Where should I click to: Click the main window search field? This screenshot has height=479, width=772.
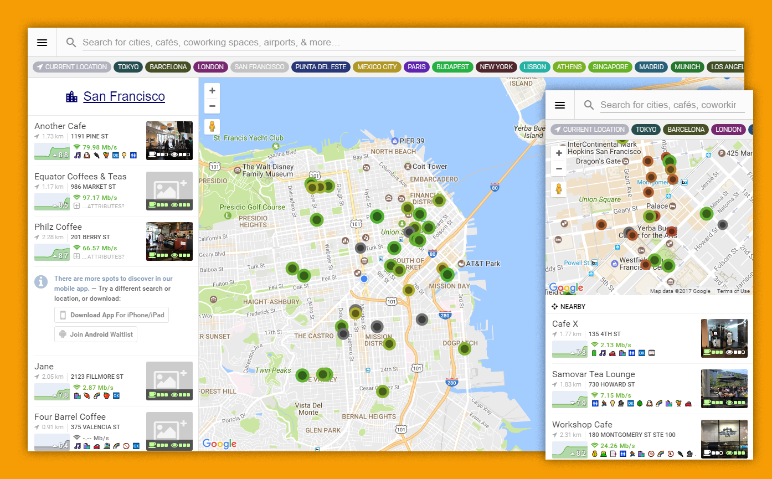point(409,43)
